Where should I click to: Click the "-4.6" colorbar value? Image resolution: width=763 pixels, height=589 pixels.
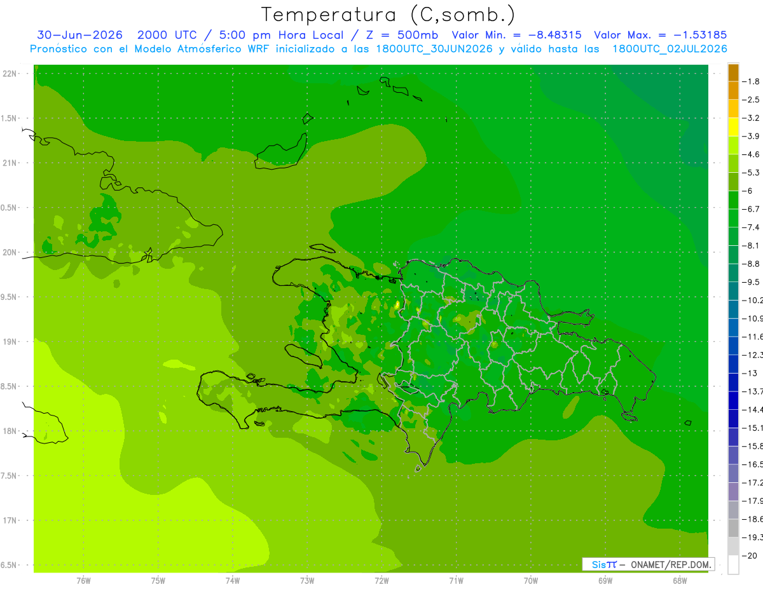pos(751,154)
